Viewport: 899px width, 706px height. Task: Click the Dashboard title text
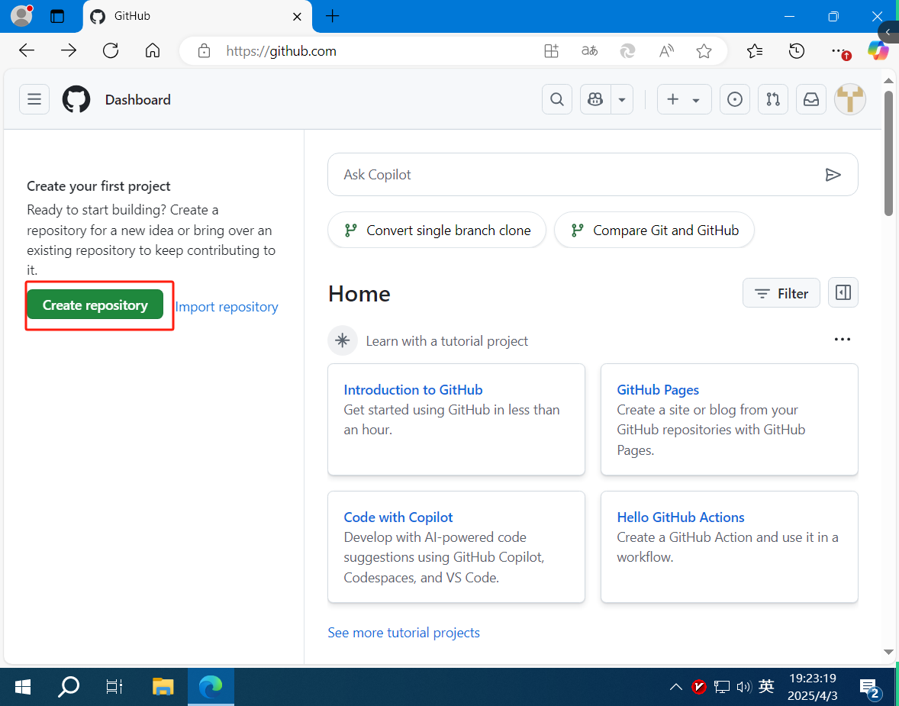pos(137,100)
